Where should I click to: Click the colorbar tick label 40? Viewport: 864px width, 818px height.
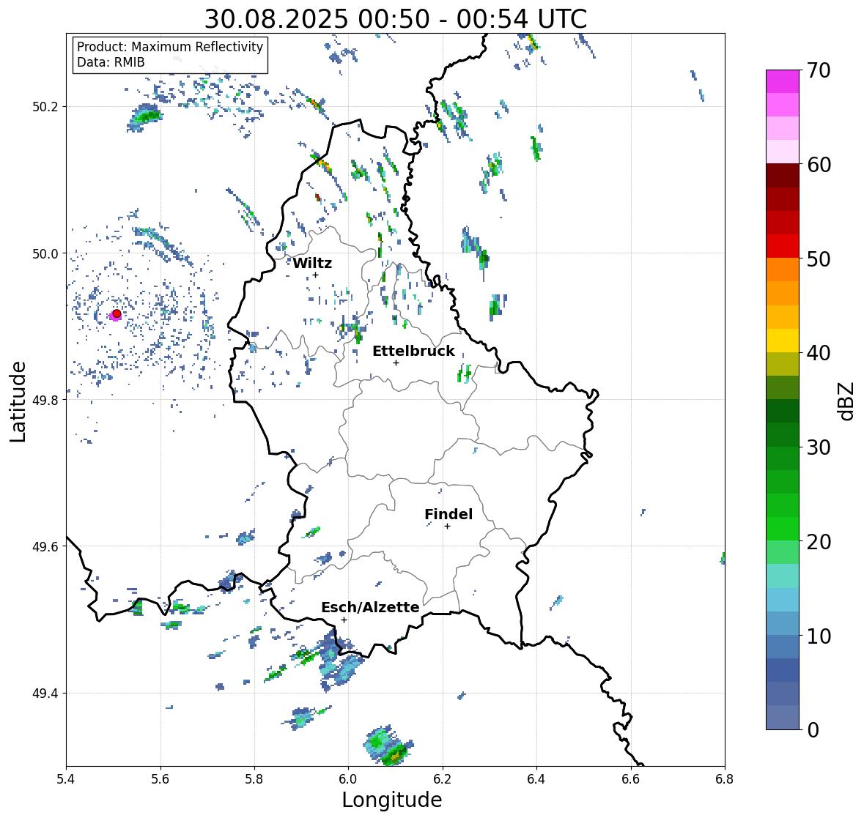[x=819, y=353]
